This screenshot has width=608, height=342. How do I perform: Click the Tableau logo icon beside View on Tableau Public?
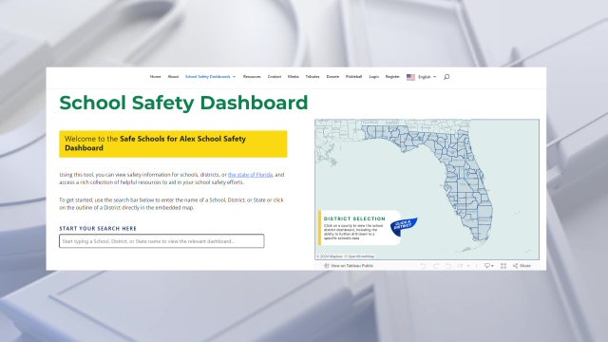coord(327,266)
